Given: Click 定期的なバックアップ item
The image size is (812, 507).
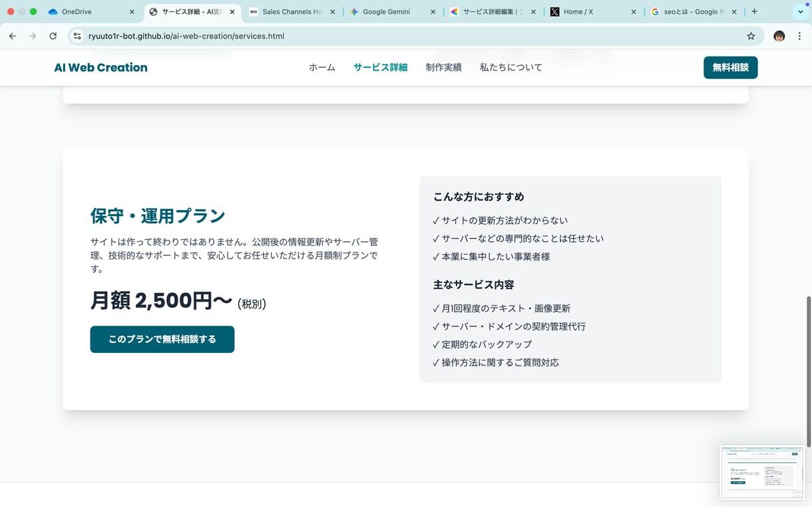Looking at the screenshot, I should pyautogui.click(x=482, y=344).
